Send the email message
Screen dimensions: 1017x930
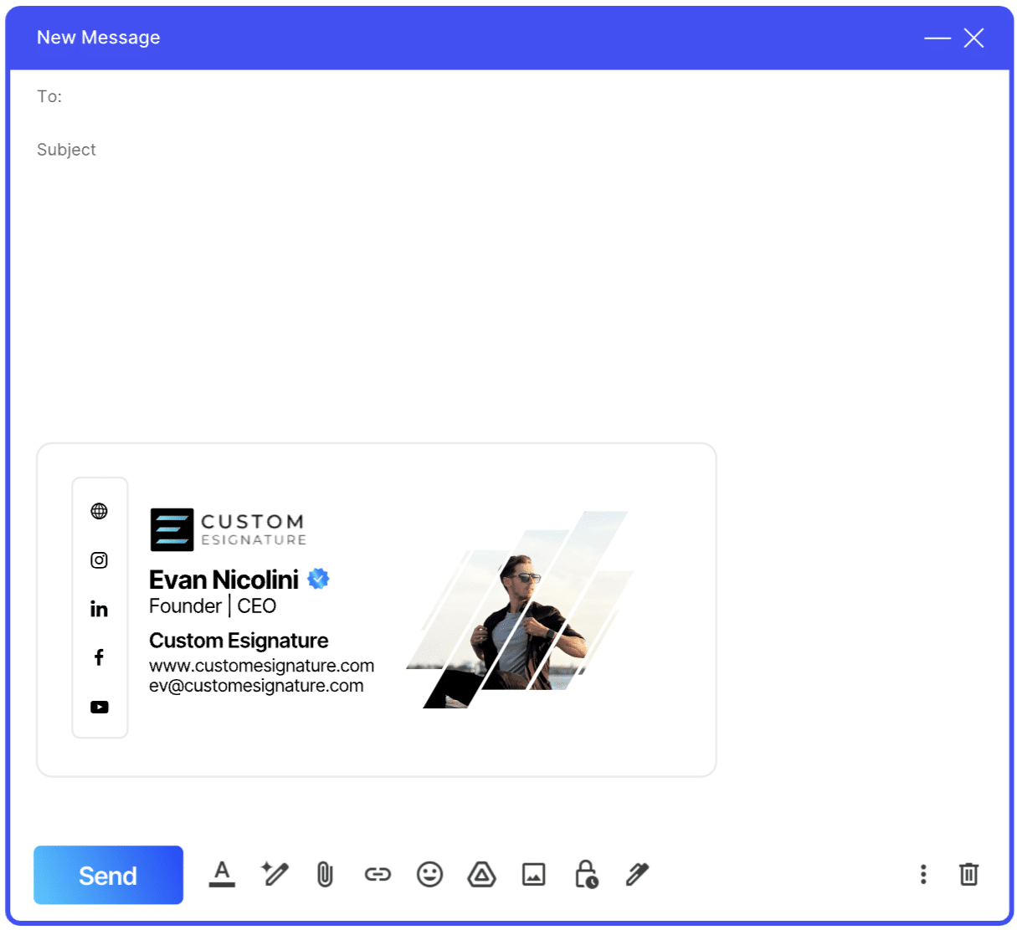[x=108, y=875]
